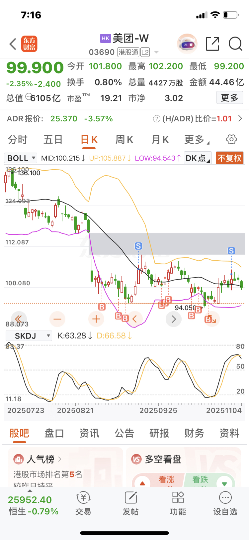
Task: Switch to 五日 five-day tab
Action: point(53,140)
